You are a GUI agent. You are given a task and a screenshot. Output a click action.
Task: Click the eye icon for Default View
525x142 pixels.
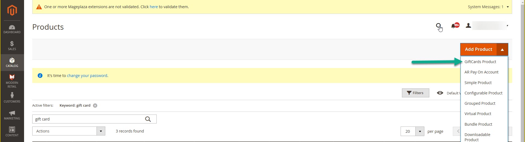(x=440, y=93)
